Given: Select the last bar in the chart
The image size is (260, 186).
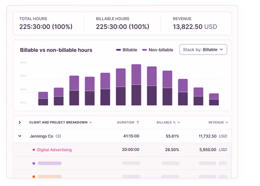Looking at the screenshot, I should (214, 99).
